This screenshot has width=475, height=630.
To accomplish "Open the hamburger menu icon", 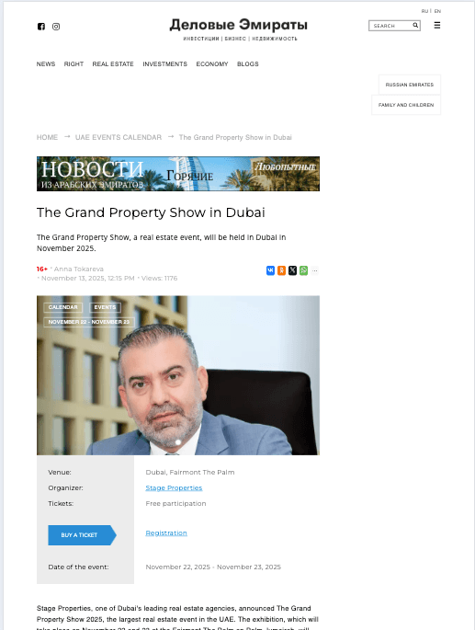I will pyautogui.click(x=437, y=26).
